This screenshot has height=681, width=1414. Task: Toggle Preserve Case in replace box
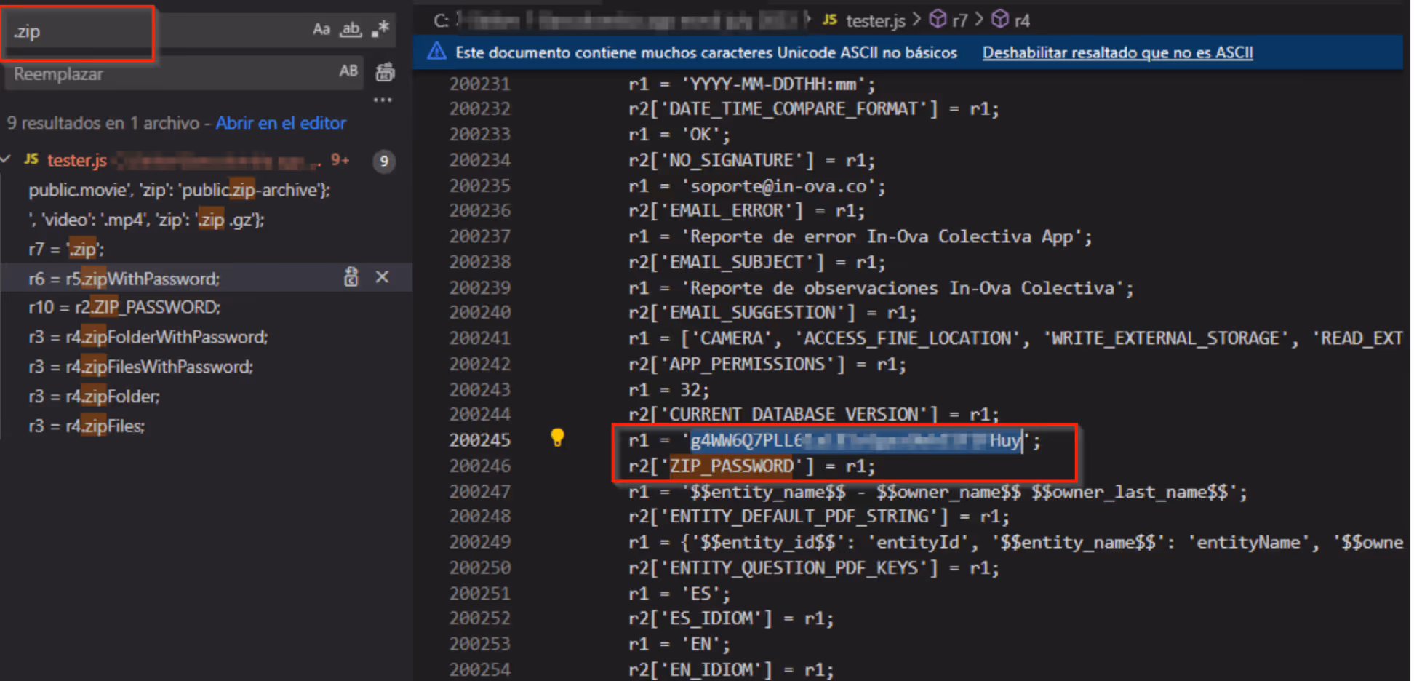click(348, 71)
